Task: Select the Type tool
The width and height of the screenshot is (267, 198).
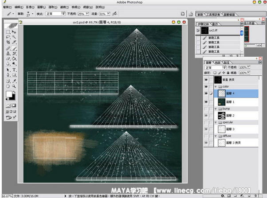Action: (14, 70)
